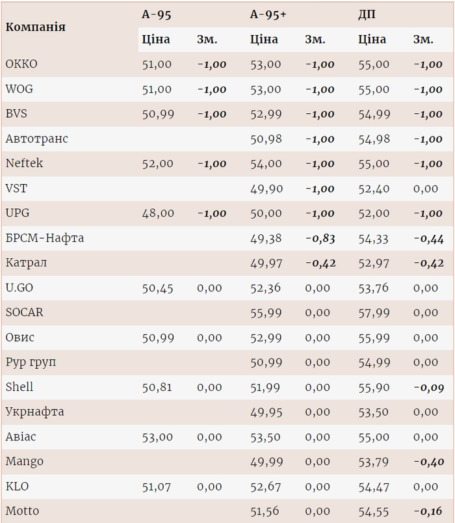The image size is (455, 523).
Task: Select the A-95+ fuel column header
Action: (x=268, y=14)
